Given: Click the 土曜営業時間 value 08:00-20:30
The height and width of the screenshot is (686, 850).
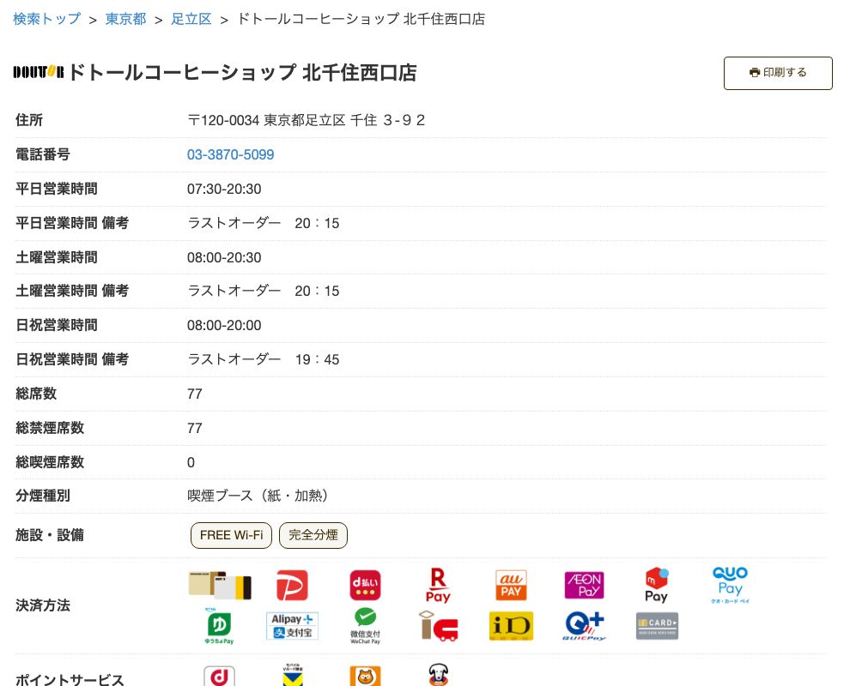Looking at the screenshot, I should pyautogui.click(x=224, y=258).
